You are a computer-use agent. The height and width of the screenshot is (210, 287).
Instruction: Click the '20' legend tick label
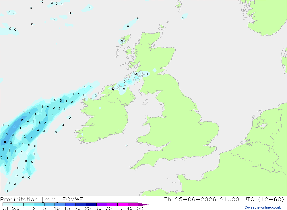[77, 208]
